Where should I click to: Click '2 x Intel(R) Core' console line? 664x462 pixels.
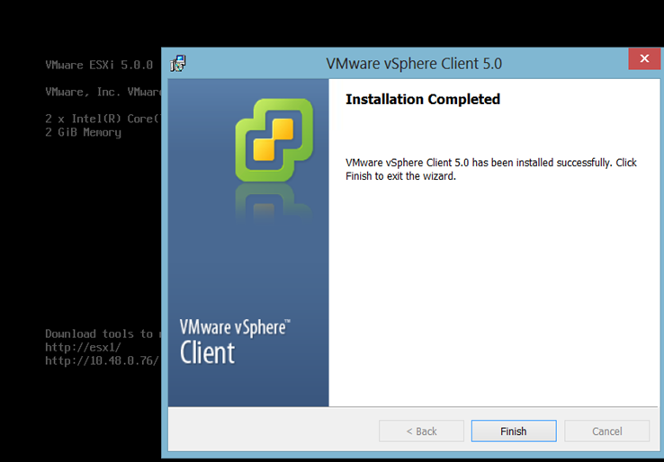(x=103, y=119)
